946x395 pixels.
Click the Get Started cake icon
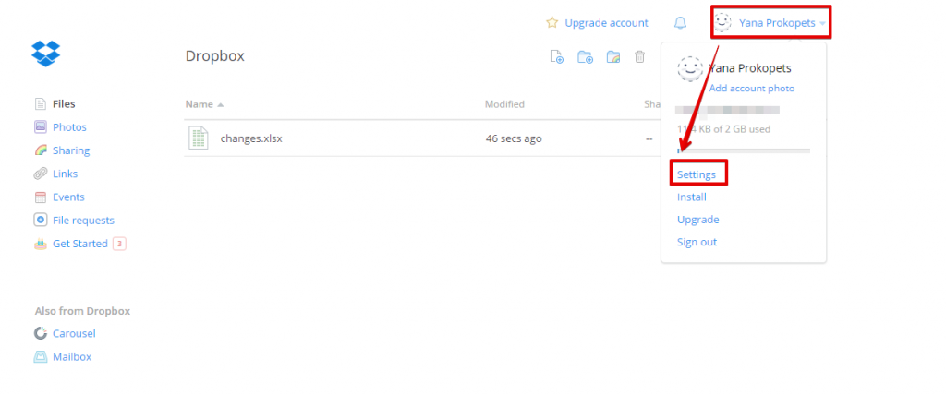[41, 244]
